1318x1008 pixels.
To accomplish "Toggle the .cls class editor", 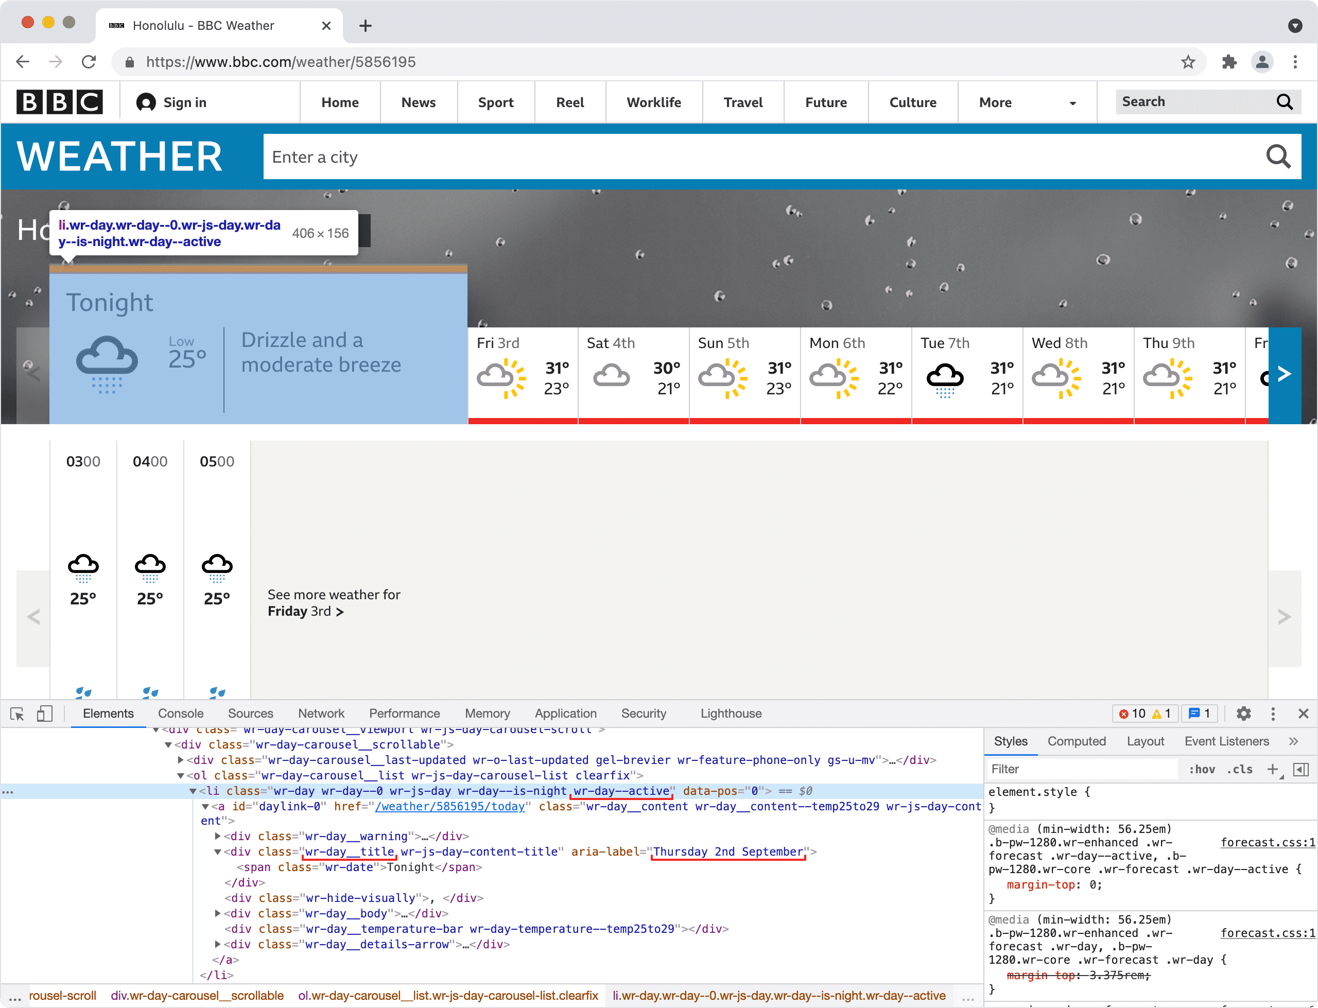I will tap(1239, 769).
